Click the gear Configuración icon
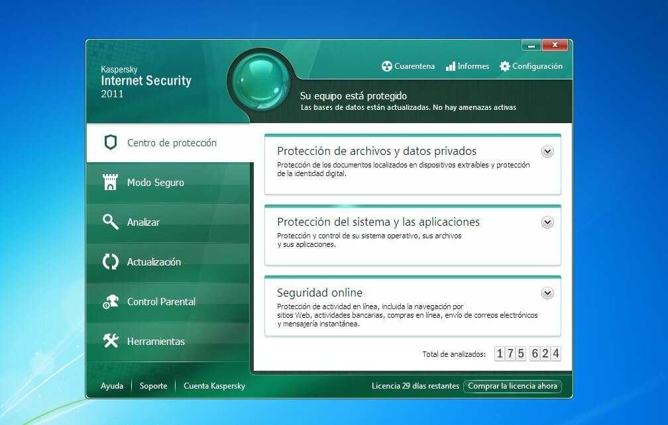Screen dimensions: 668x425 504,66
